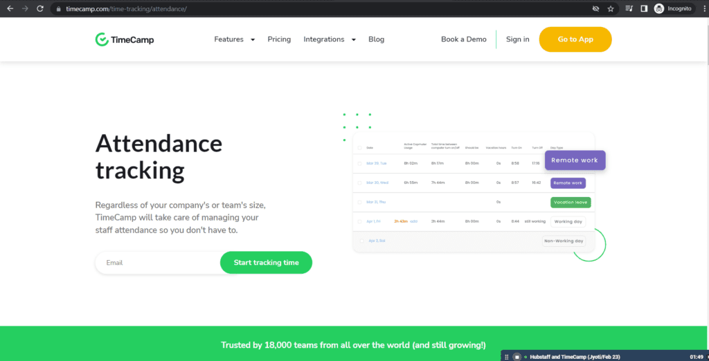Expand the Features dropdown menu
The height and width of the screenshot is (361, 709).
[x=234, y=39]
